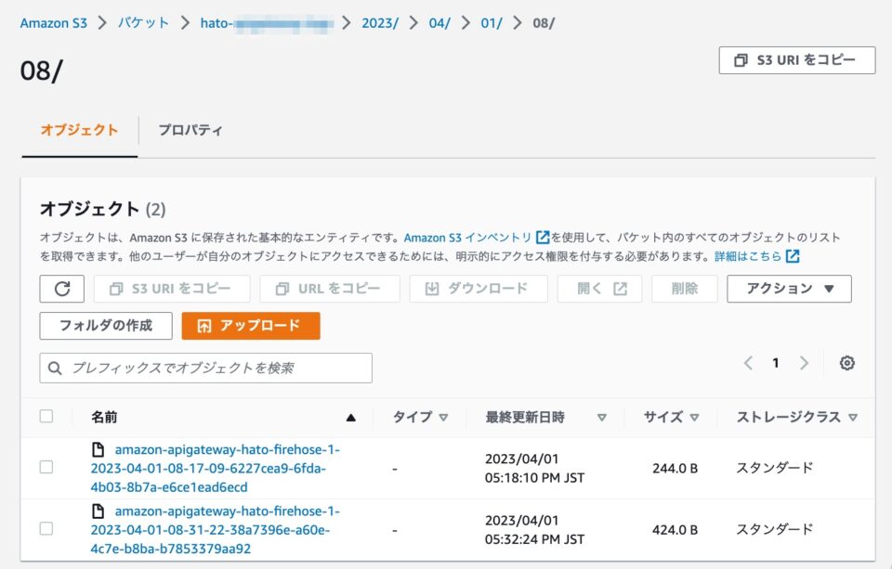The height and width of the screenshot is (569, 892).
Task: Sort objects by the 名前 column arrow
Action: click(x=351, y=417)
